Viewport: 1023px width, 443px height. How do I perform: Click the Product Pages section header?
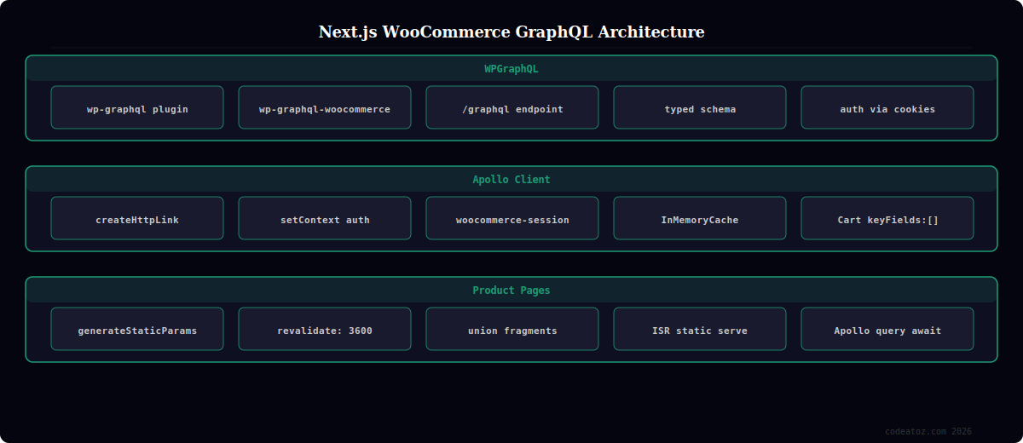click(x=511, y=291)
